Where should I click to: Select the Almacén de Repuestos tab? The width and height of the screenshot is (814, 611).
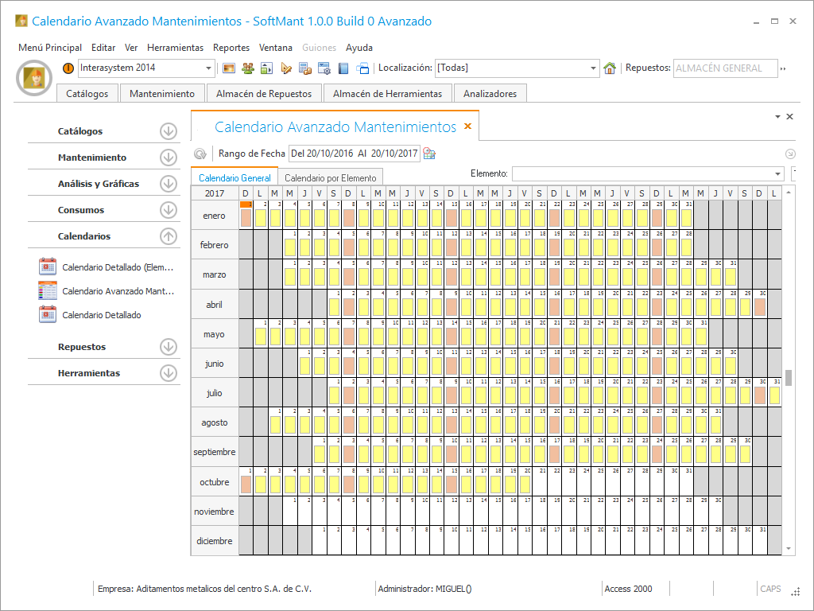tap(264, 94)
